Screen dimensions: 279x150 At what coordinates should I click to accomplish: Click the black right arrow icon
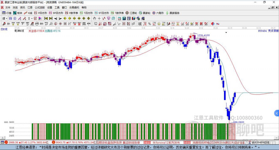(60, 19)
